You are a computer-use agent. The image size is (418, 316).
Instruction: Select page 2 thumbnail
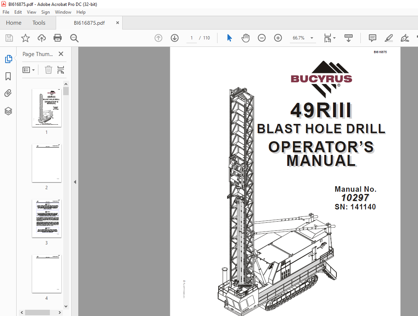[47, 163]
